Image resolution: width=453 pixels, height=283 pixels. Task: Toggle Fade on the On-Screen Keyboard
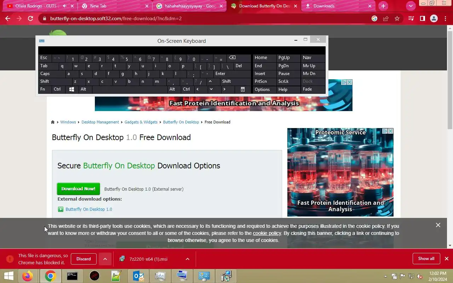pyautogui.click(x=313, y=89)
